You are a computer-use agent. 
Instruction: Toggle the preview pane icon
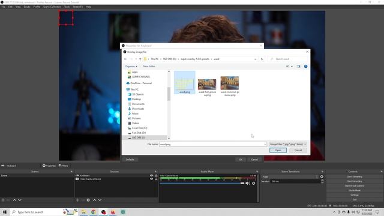click(x=298, y=67)
